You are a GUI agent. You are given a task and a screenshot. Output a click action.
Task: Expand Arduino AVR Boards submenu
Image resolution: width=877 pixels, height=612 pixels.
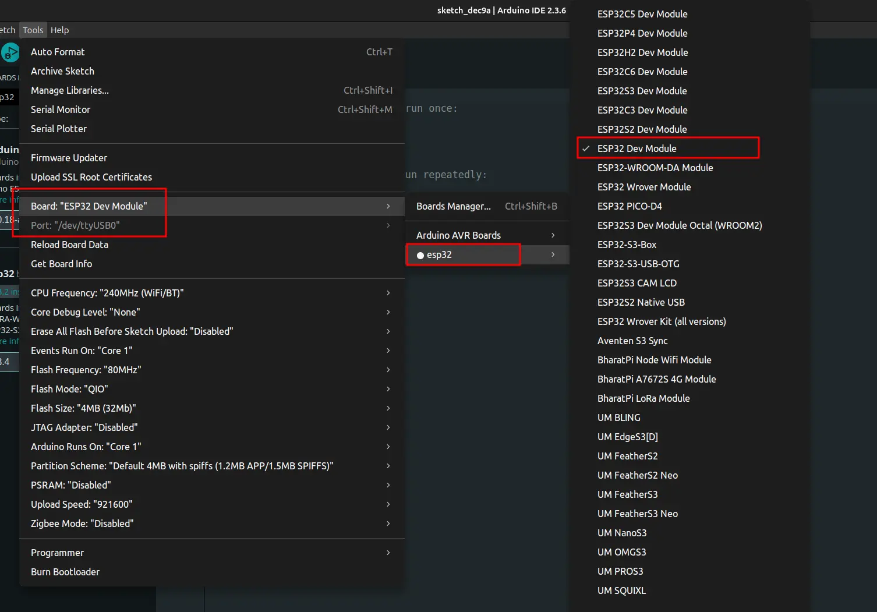(x=487, y=235)
